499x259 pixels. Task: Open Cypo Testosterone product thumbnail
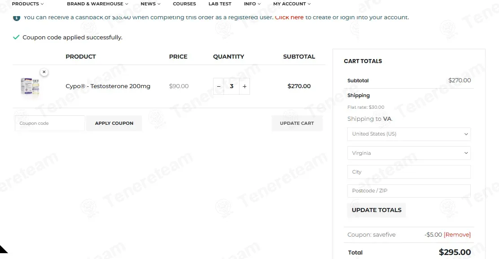[x=30, y=86]
